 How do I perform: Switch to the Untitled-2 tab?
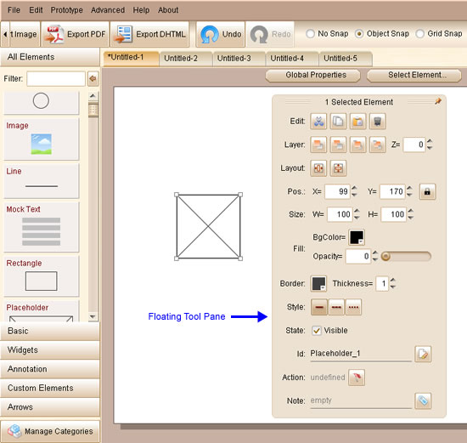pos(185,59)
